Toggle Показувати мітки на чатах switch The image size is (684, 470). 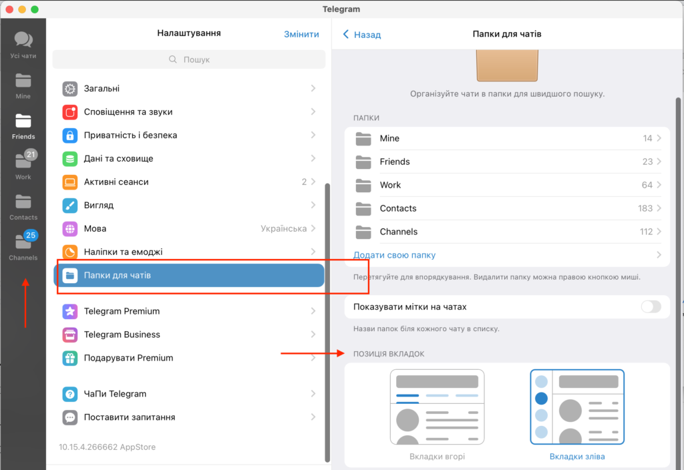(650, 307)
